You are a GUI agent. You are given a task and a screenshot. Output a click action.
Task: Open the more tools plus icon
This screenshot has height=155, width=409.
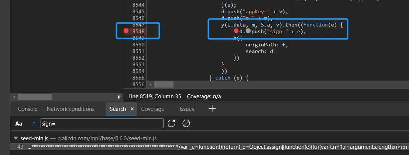(212, 109)
